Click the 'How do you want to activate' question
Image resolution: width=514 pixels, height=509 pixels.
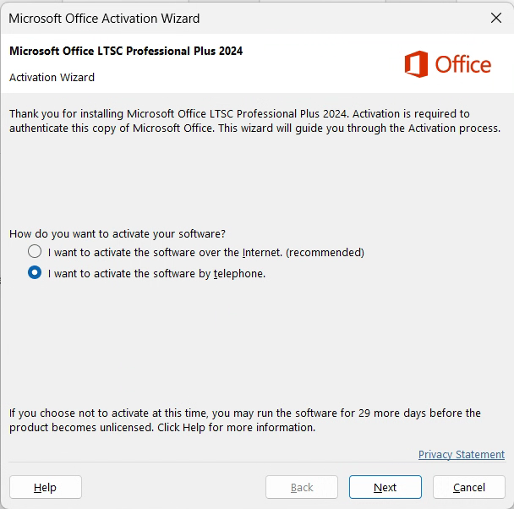click(x=118, y=233)
